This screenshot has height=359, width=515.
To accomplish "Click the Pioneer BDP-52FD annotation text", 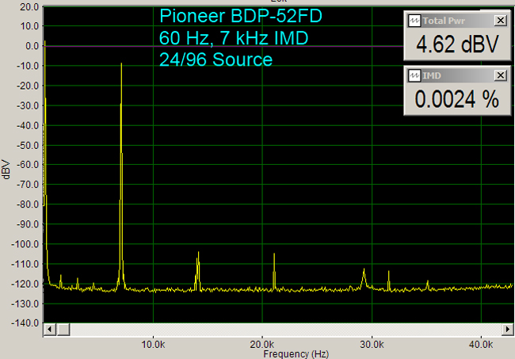I will 241,16.
